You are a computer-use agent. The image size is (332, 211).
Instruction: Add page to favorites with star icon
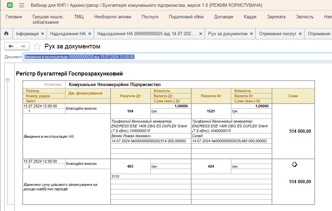[37, 46]
